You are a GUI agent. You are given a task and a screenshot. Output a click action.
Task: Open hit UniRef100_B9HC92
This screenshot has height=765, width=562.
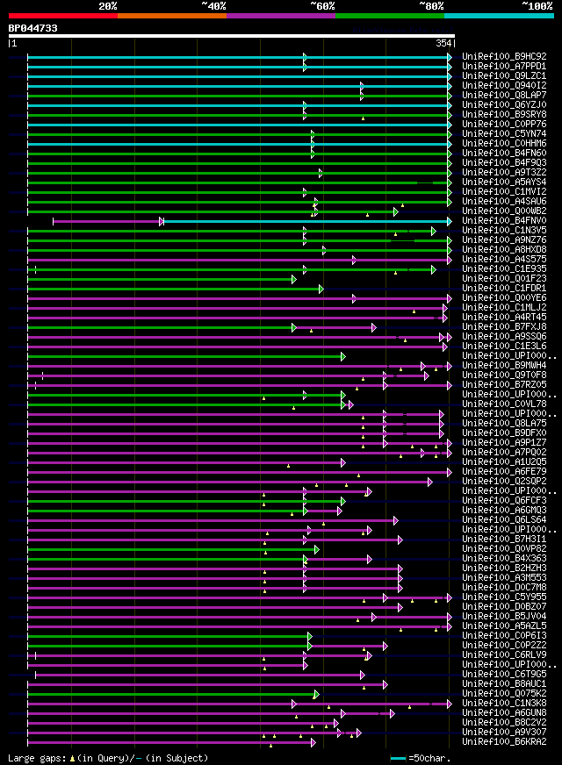tap(504, 57)
